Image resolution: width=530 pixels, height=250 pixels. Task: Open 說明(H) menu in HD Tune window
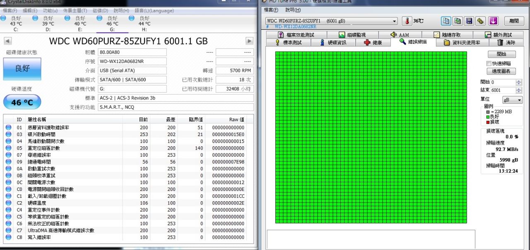[x=293, y=10]
